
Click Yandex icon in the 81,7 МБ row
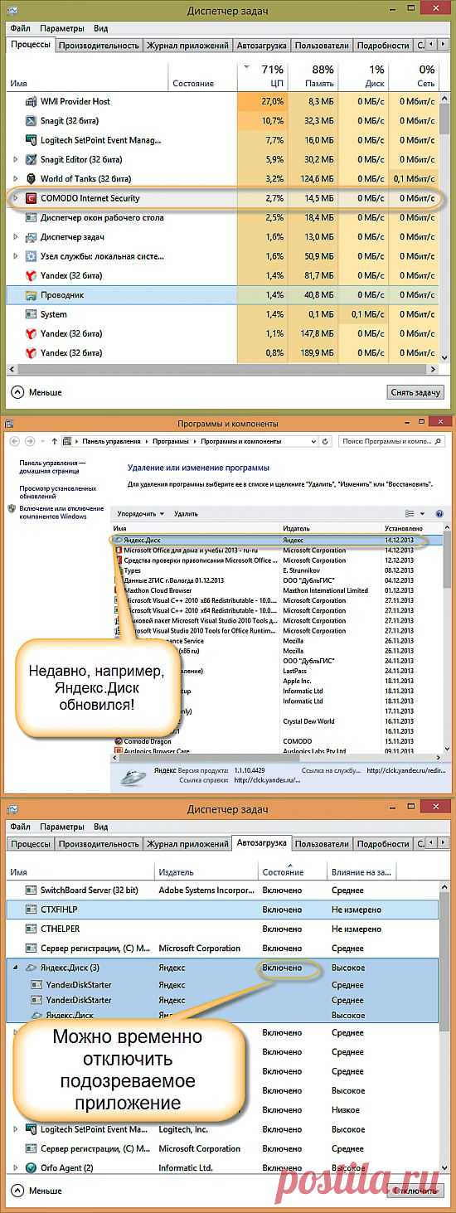pos(32,275)
